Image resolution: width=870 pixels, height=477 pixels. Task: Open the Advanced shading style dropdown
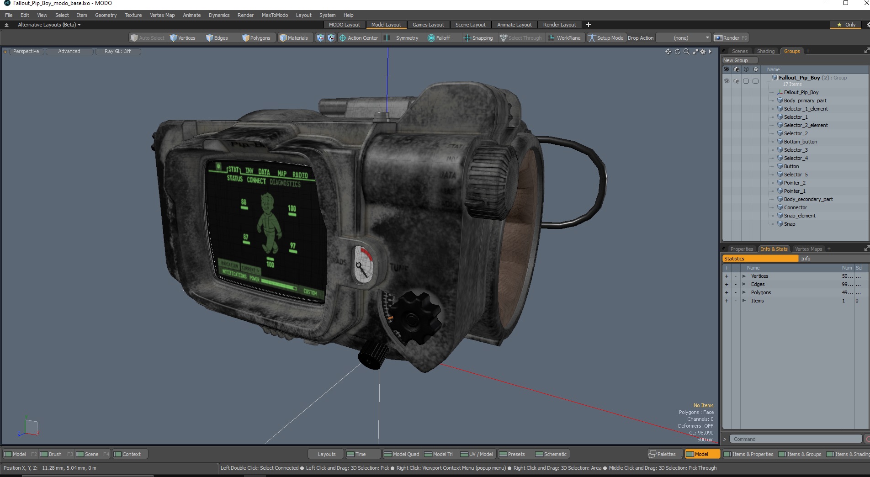(x=69, y=52)
